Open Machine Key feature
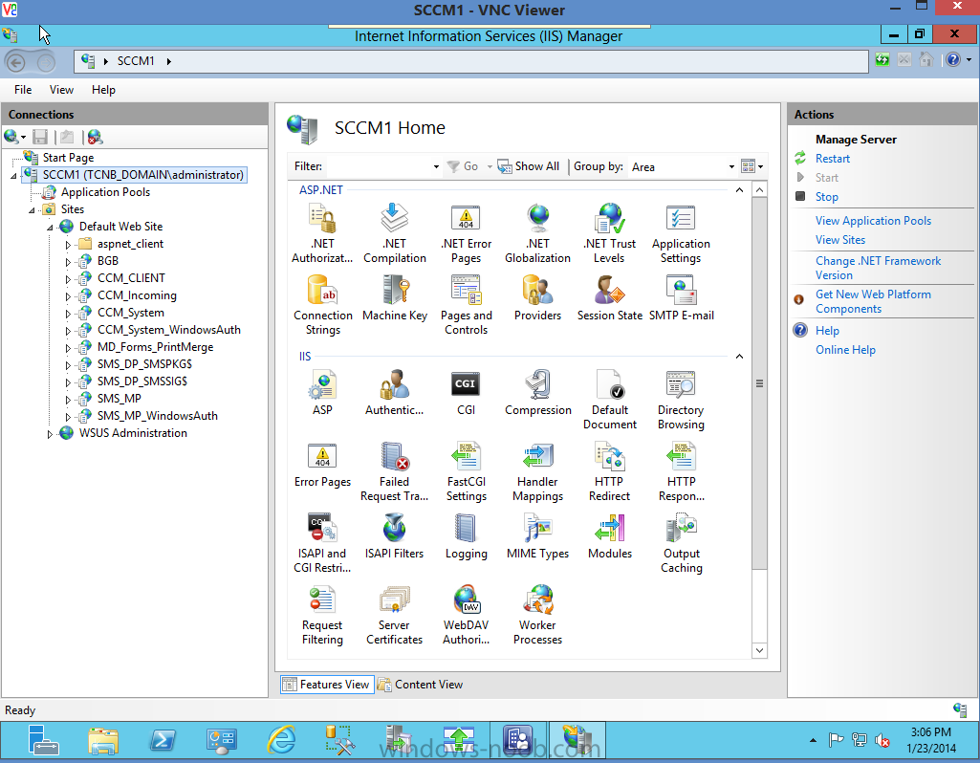 394,298
